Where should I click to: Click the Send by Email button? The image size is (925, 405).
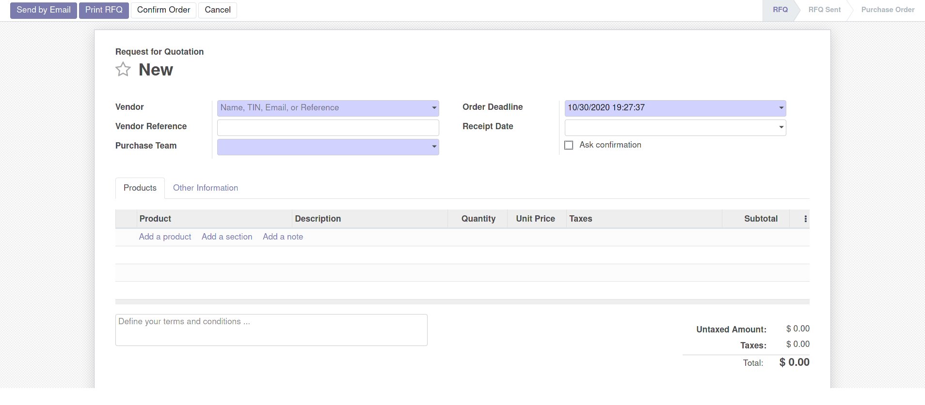point(44,10)
